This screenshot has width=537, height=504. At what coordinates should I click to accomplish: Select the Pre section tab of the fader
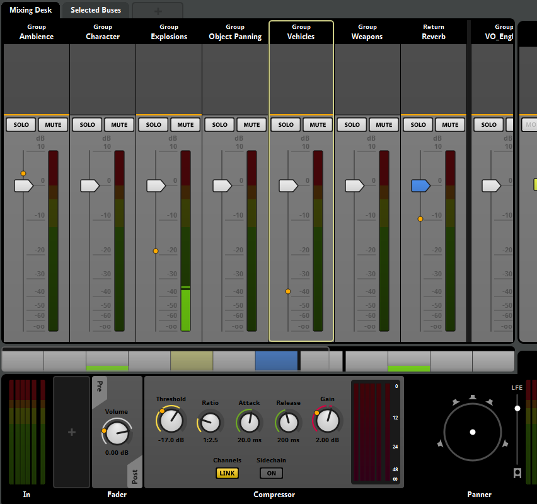click(x=99, y=386)
